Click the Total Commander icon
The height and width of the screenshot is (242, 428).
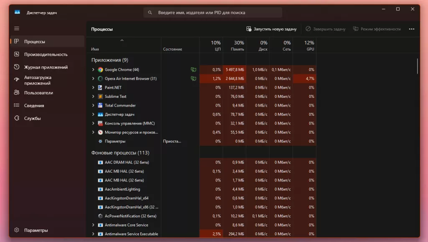click(100, 105)
